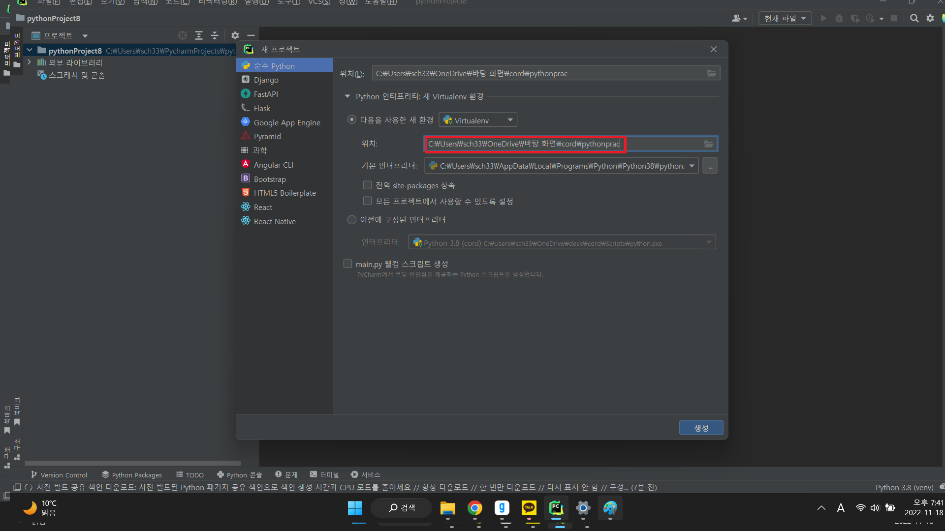Open the Virtualenv environment type dropdown
Image resolution: width=945 pixels, height=531 pixels.
(x=478, y=120)
